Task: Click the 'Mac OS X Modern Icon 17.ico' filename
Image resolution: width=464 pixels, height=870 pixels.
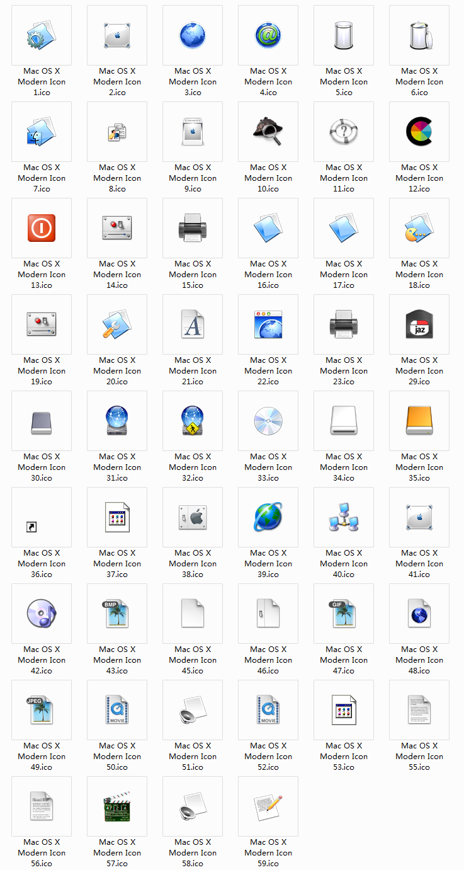Action: (x=344, y=275)
